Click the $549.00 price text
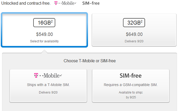Image resolution: width=178 pixels, height=111 pixels. 44,34
